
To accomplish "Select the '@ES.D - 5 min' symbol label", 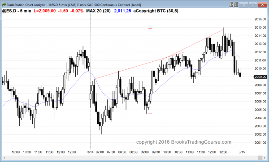I will coord(17,11).
